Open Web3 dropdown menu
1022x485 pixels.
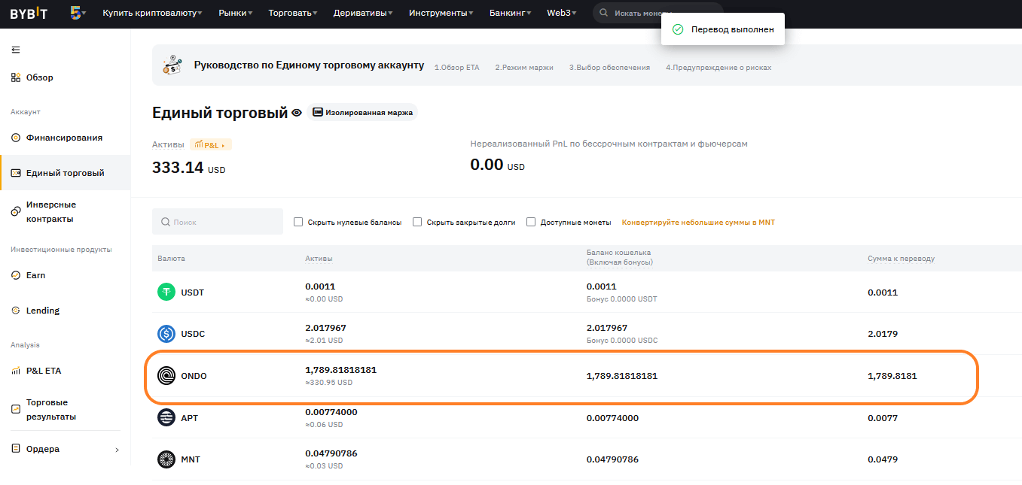pyautogui.click(x=562, y=13)
